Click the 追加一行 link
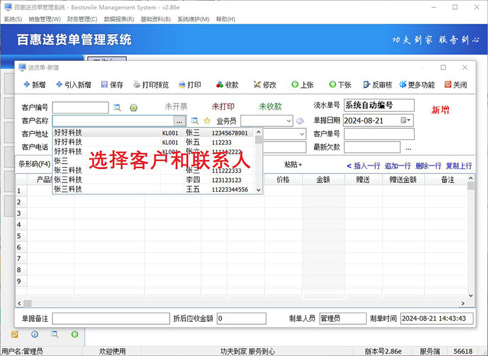The image size is (488, 356). pos(398,166)
